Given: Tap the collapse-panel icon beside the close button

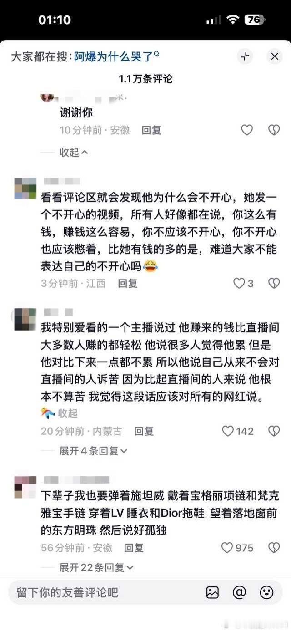Looking at the screenshot, I should point(245,56).
